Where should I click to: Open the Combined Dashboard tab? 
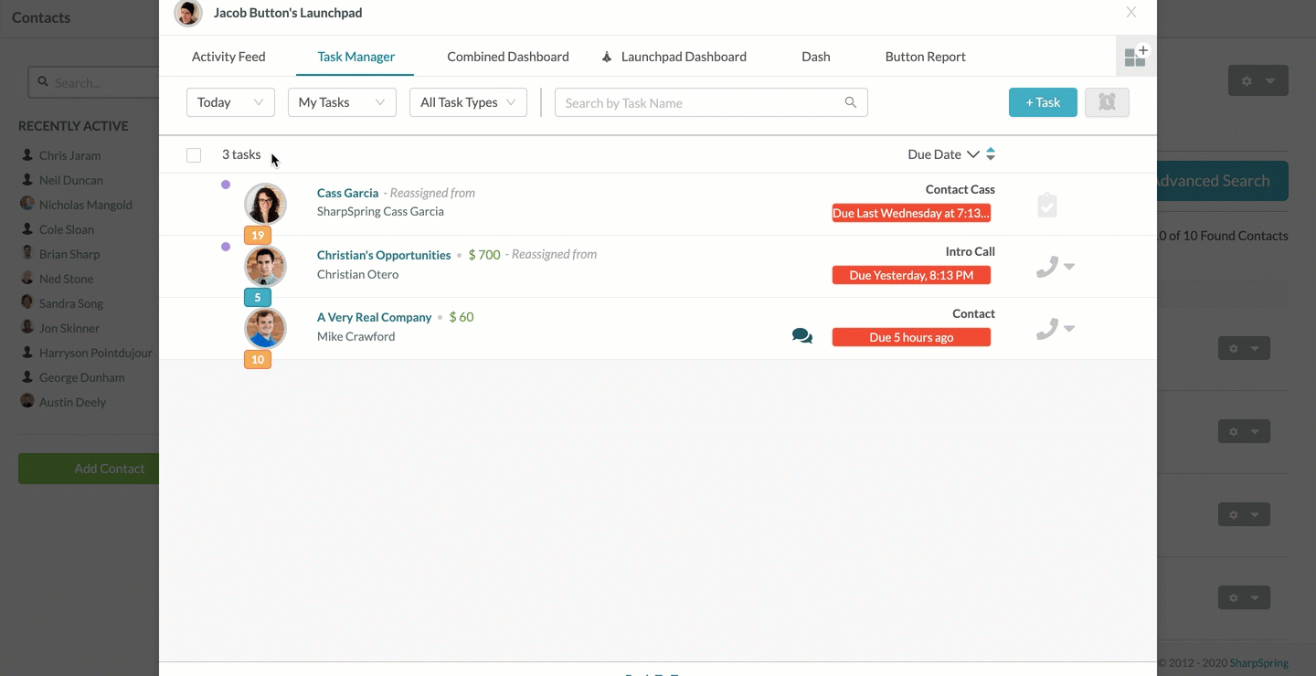click(508, 57)
